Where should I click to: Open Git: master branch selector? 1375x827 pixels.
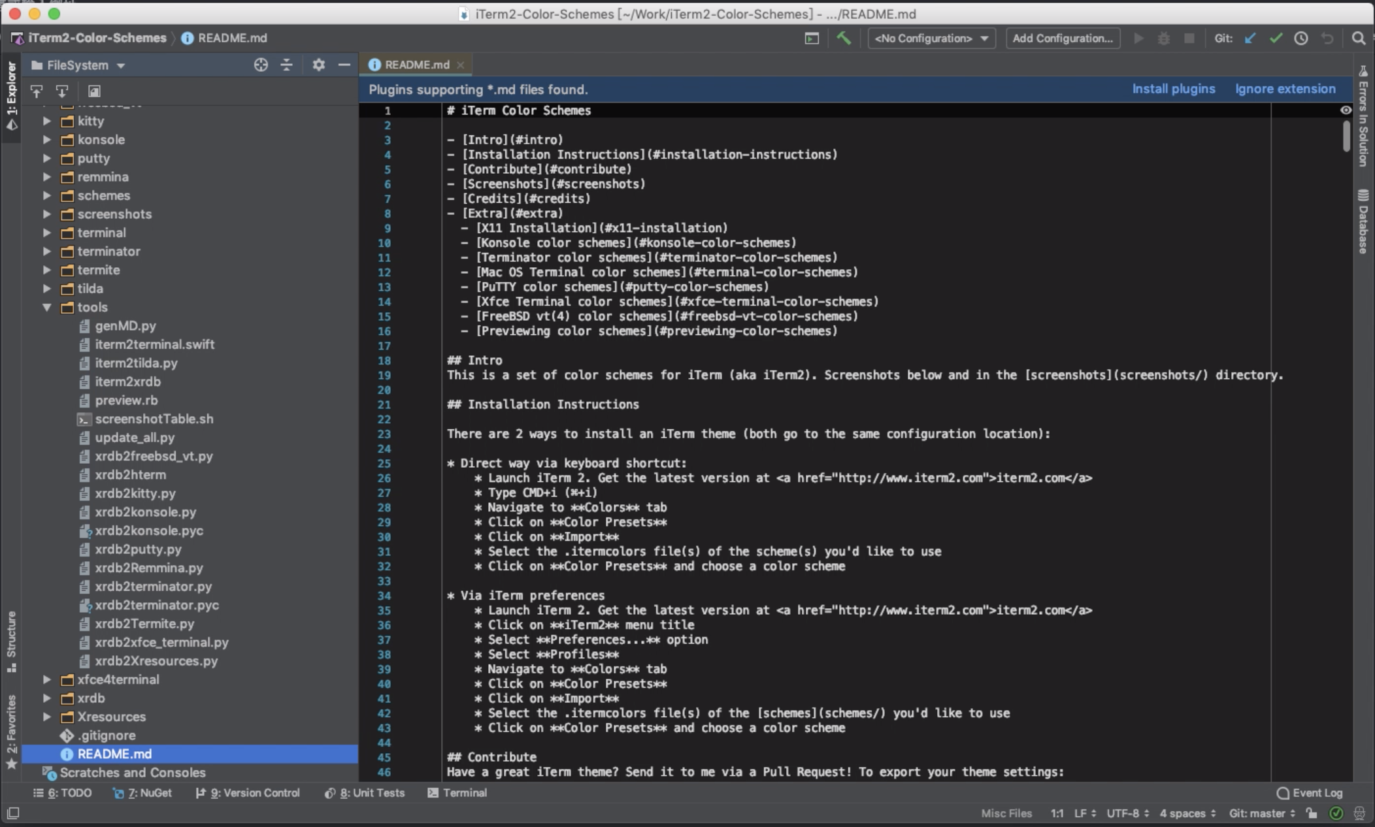pos(1263,813)
